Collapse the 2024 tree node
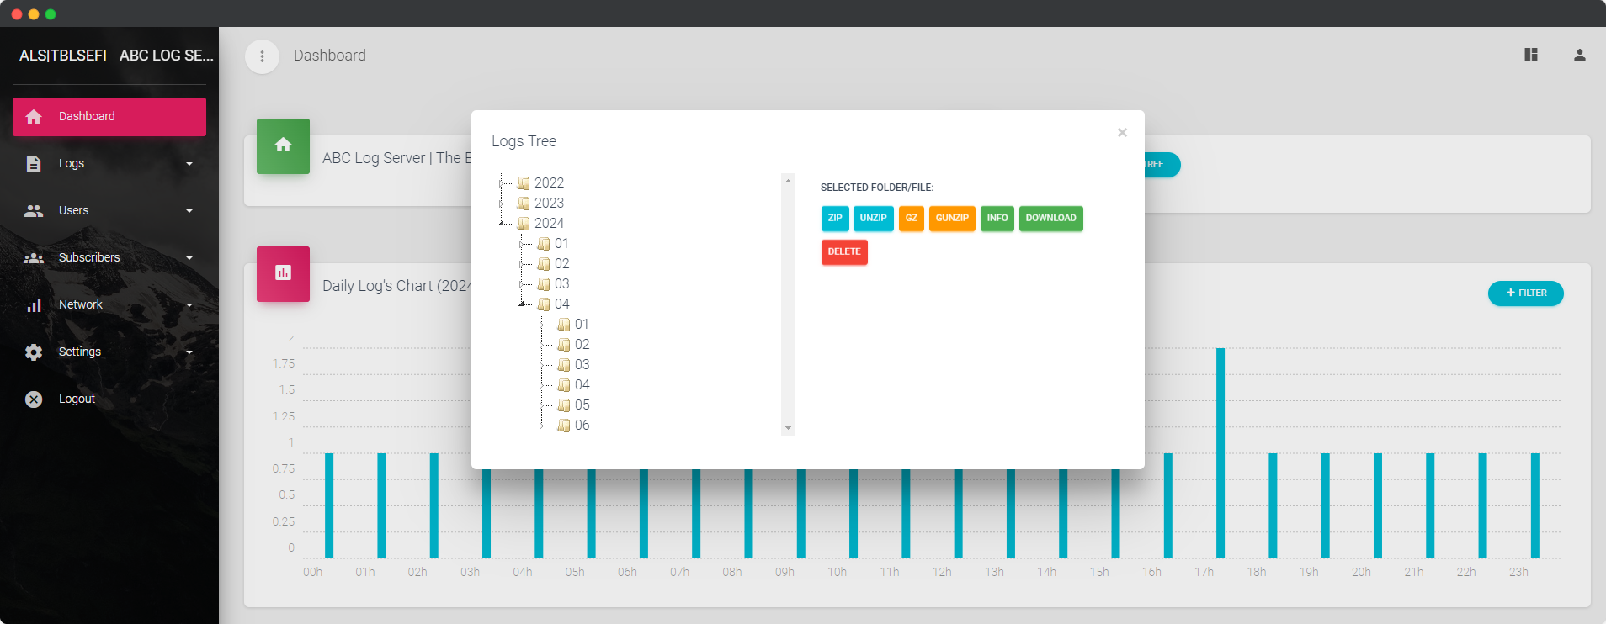 coord(502,223)
